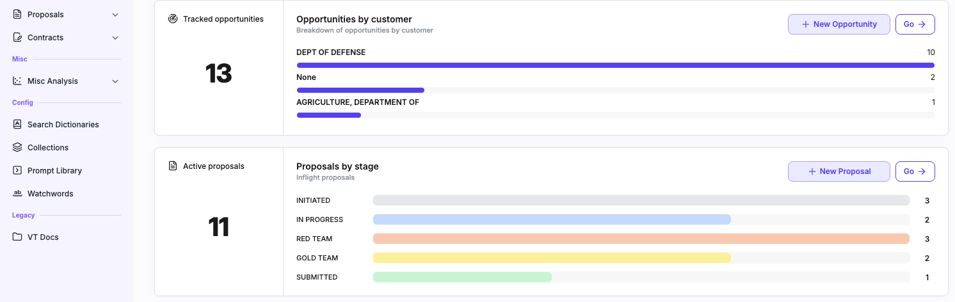
Task: Open VT Docs legacy page
Action: click(66, 237)
